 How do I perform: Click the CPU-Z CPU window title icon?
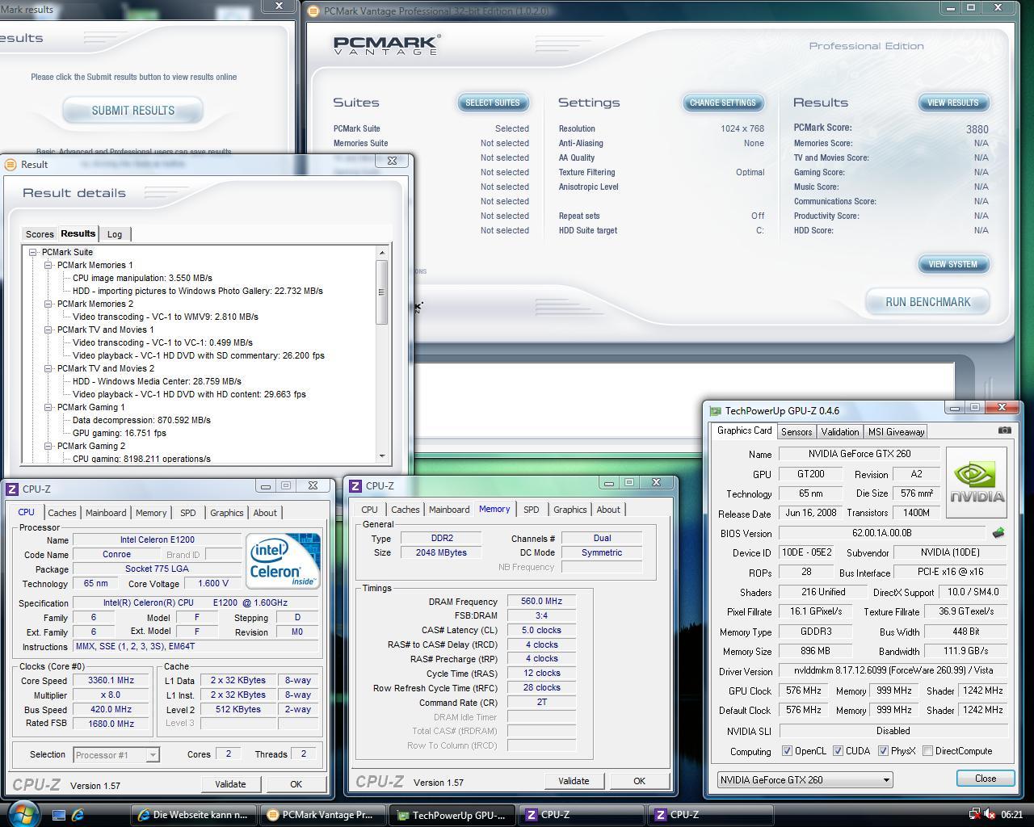(12, 489)
